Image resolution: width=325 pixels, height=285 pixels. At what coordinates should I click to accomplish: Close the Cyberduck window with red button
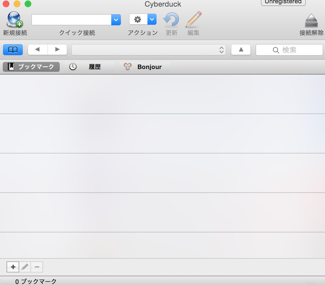click(6, 4)
